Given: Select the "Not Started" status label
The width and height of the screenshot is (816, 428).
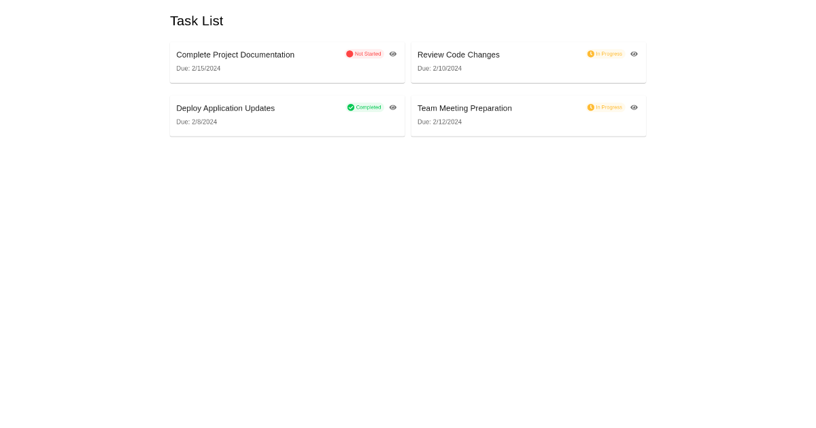Looking at the screenshot, I should pos(368,54).
